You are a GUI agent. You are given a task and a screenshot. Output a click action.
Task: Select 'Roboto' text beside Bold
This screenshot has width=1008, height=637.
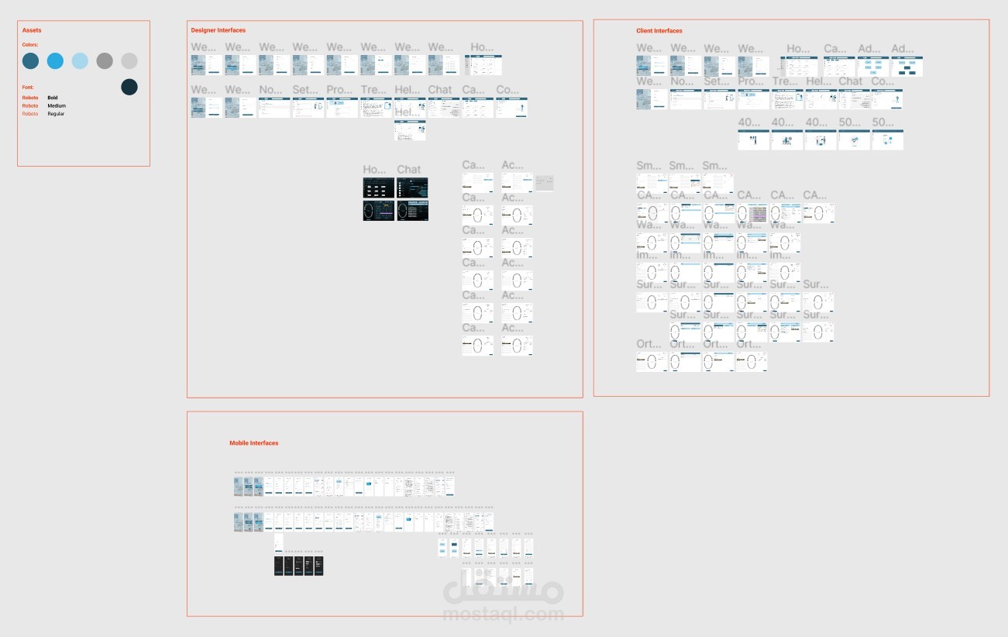[x=29, y=98]
